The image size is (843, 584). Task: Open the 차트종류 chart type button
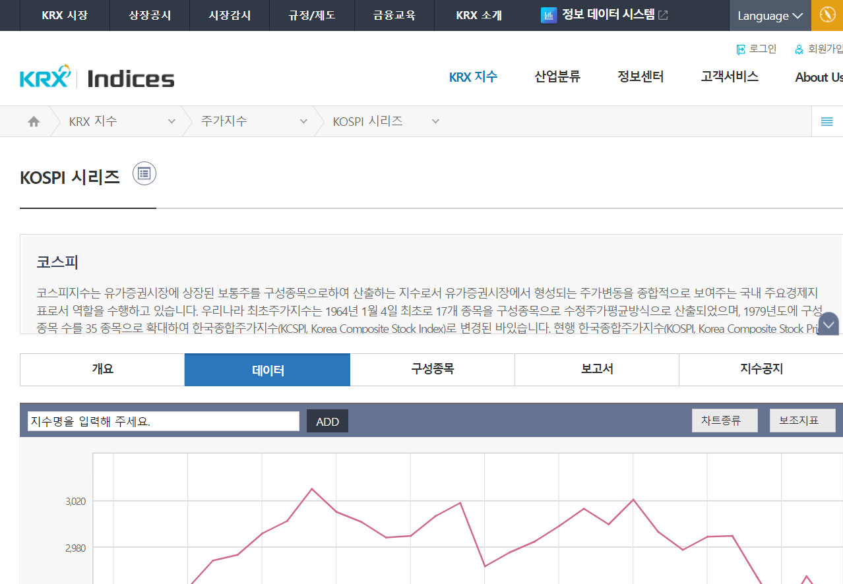click(724, 420)
